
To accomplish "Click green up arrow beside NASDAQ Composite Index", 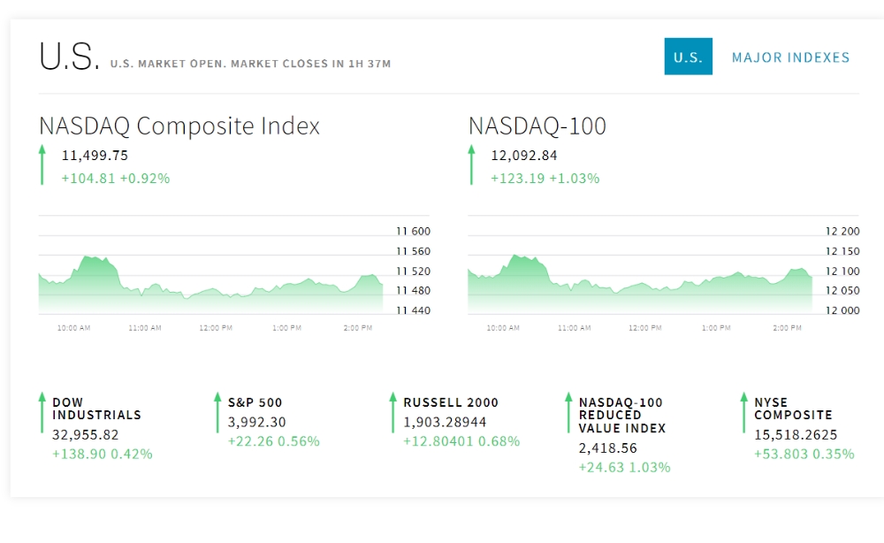I will click(x=42, y=165).
